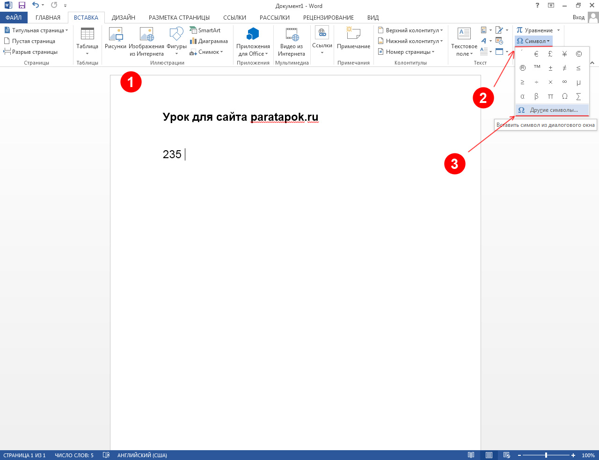Insert an Уравнение equation

tap(534, 30)
